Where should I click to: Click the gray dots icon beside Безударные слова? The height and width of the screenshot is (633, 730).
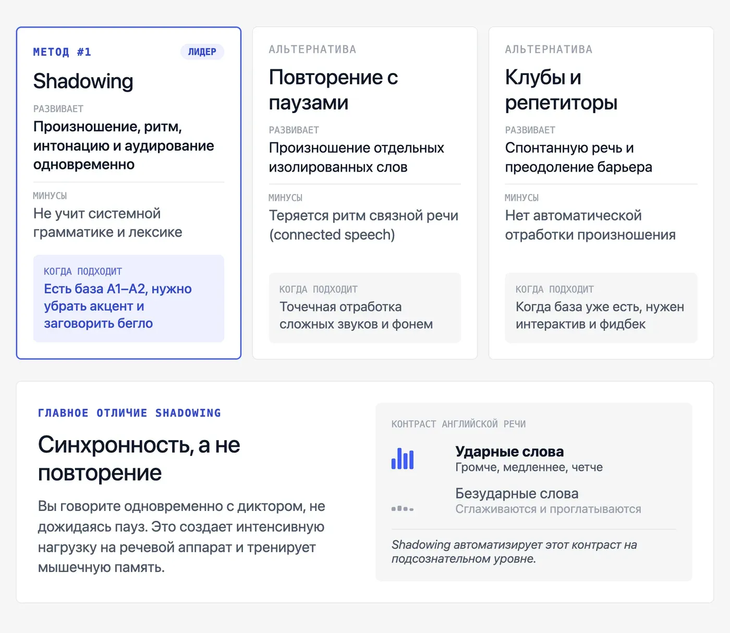403,508
